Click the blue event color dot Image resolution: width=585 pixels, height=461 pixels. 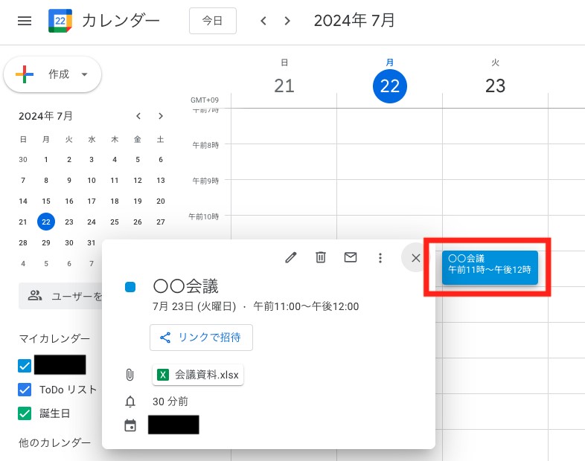click(x=130, y=287)
